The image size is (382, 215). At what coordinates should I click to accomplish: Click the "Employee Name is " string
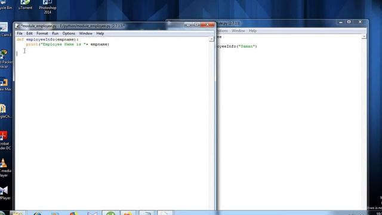point(63,44)
